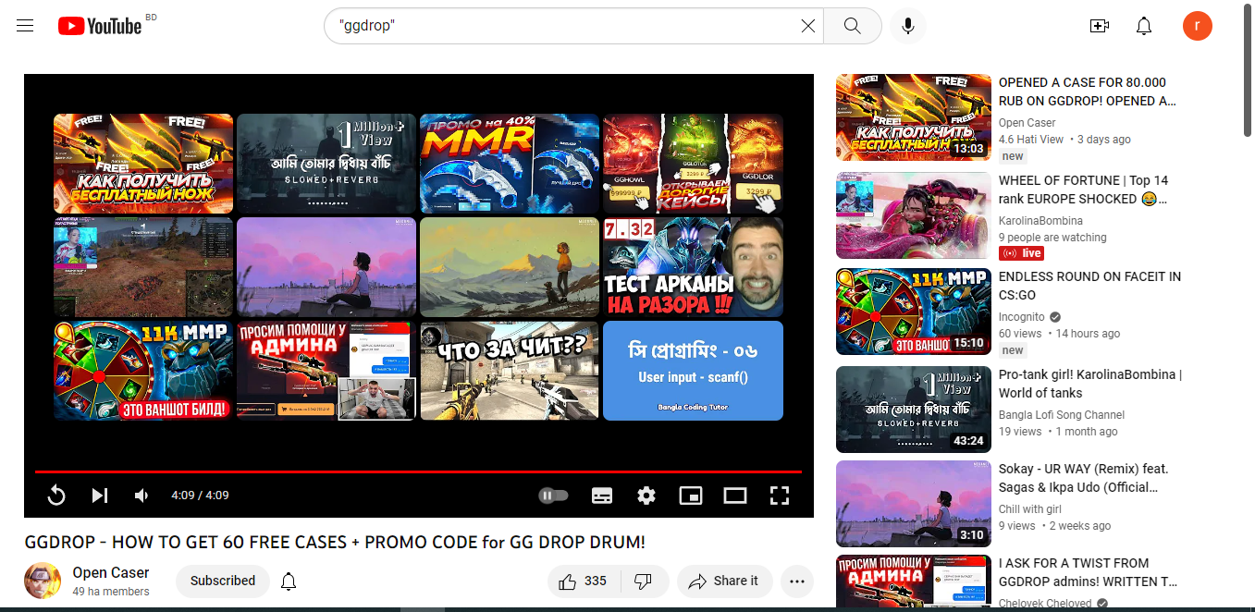The width and height of the screenshot is (1255, 612).
Task: Enable miniplayer mode
Action: [691, 496]
